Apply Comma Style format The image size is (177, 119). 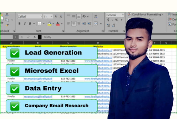tap(122, 20)
